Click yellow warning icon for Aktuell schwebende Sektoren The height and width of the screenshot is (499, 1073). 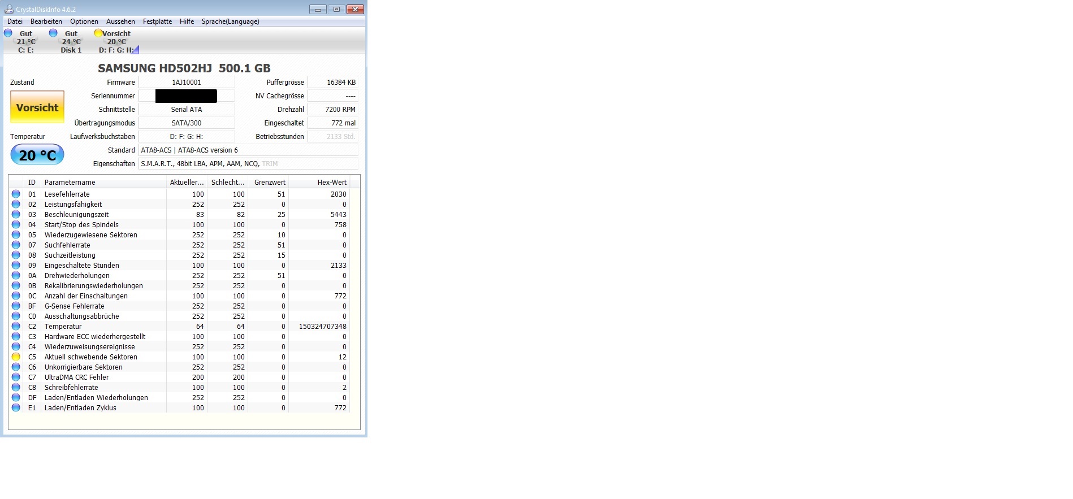(16, 357)
